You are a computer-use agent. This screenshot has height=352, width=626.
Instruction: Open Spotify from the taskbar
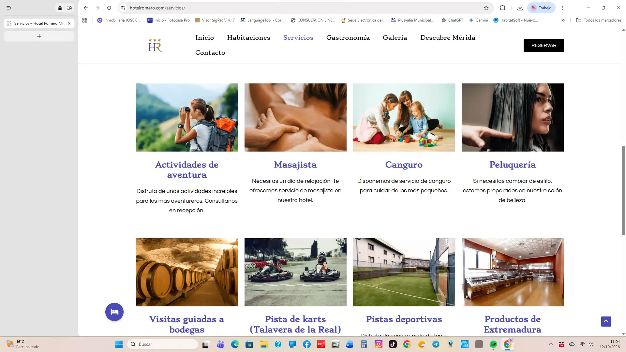493,344
